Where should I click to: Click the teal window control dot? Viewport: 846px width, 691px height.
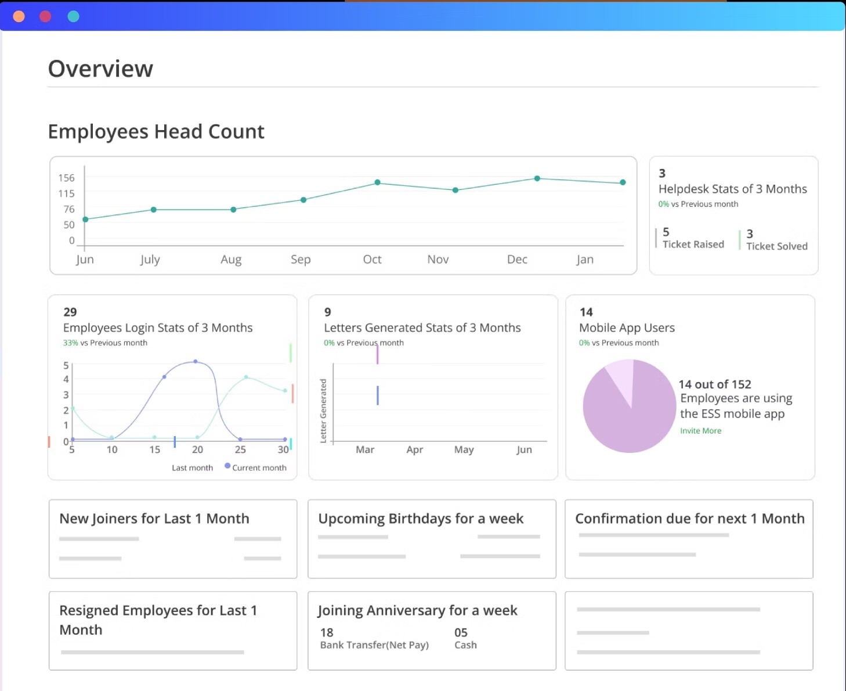[73, 16]
